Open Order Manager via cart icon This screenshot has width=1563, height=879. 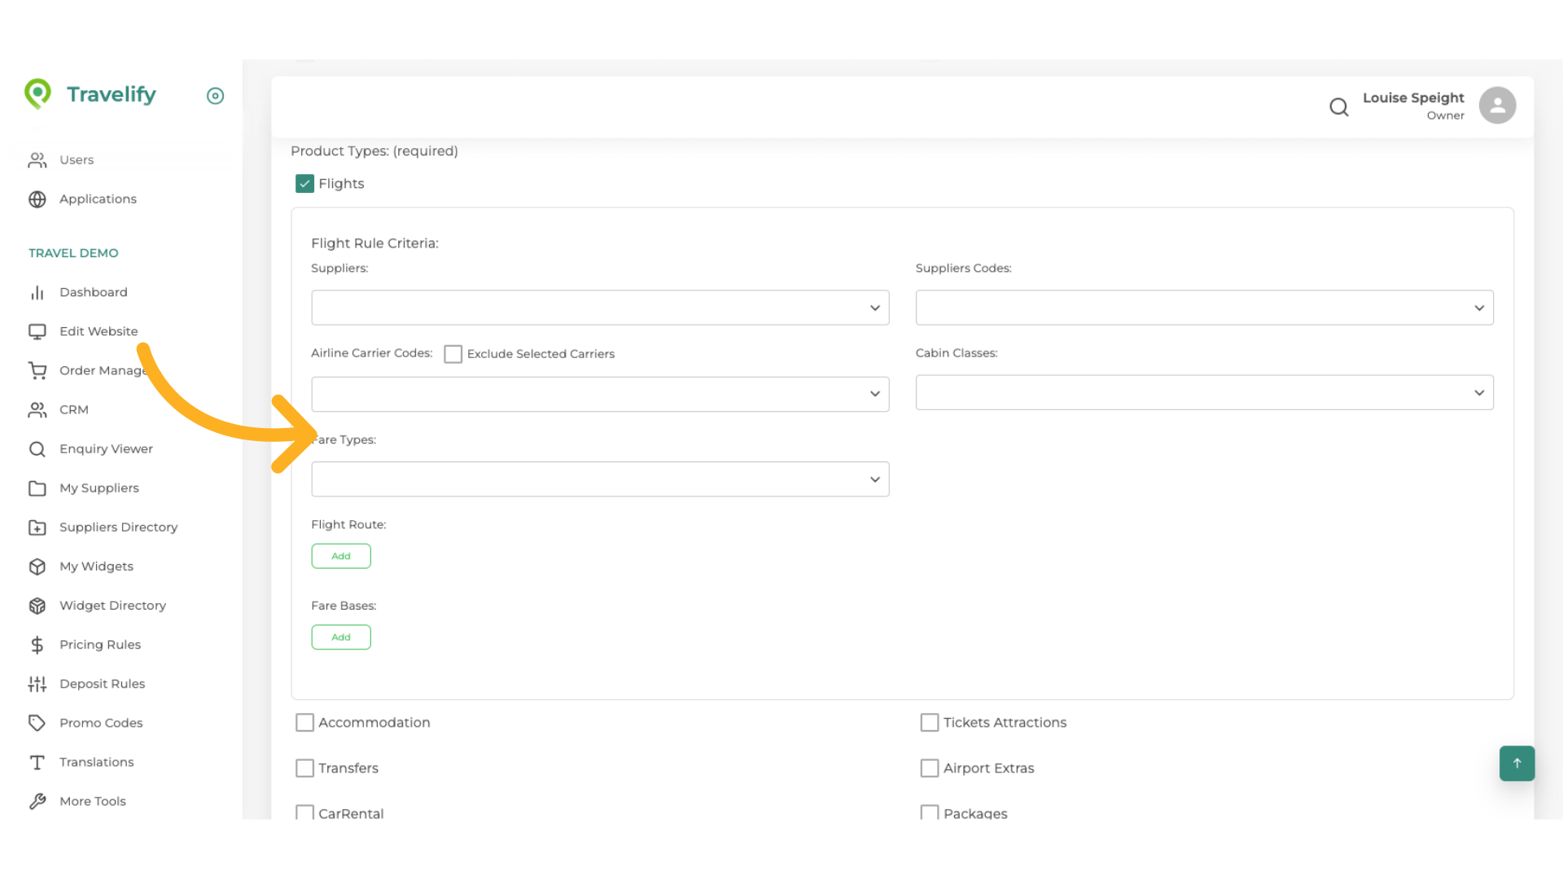click(37, 370)
